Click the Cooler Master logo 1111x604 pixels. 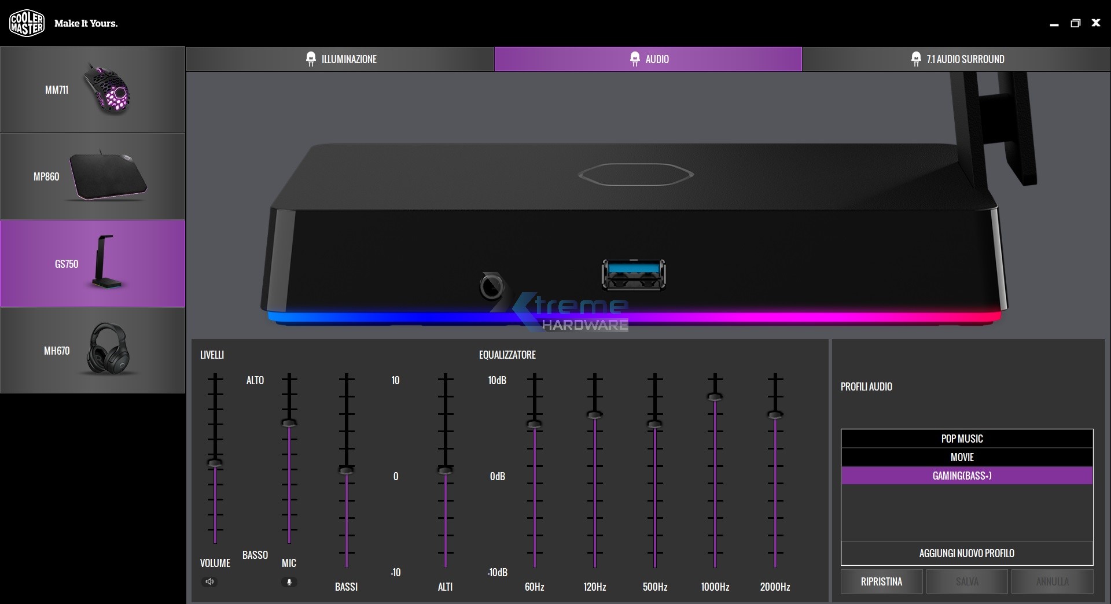27,23
